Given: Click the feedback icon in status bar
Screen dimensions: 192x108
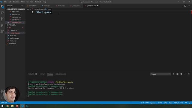Looking at the screenshot, I should tap(186, 103).
